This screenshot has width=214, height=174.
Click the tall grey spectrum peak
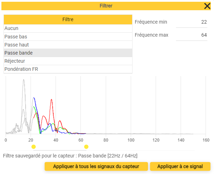pyautogui.click(x=24, y=80)
